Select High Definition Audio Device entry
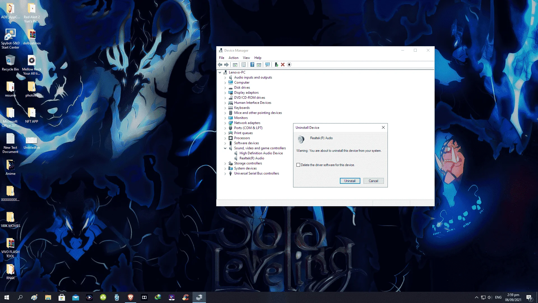The width and height of the screenshot is (538, 303). [261, 153]
